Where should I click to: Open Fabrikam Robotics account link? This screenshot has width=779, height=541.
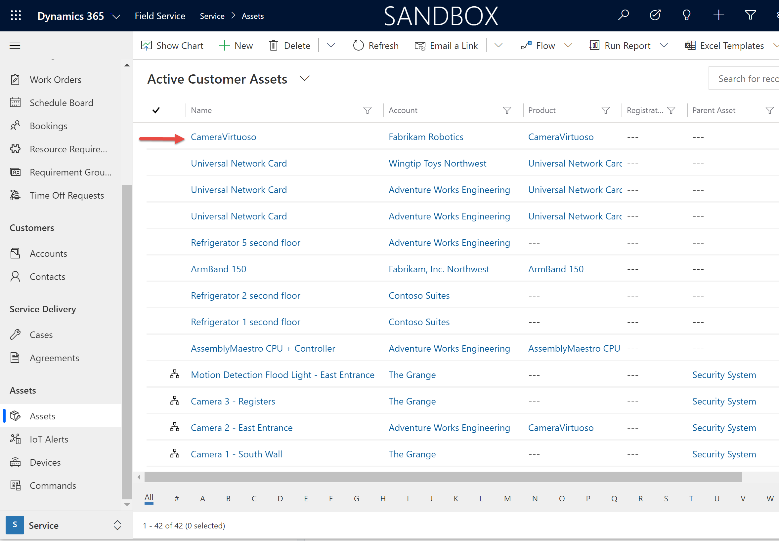pyautogui.click(x=426, y=137)
